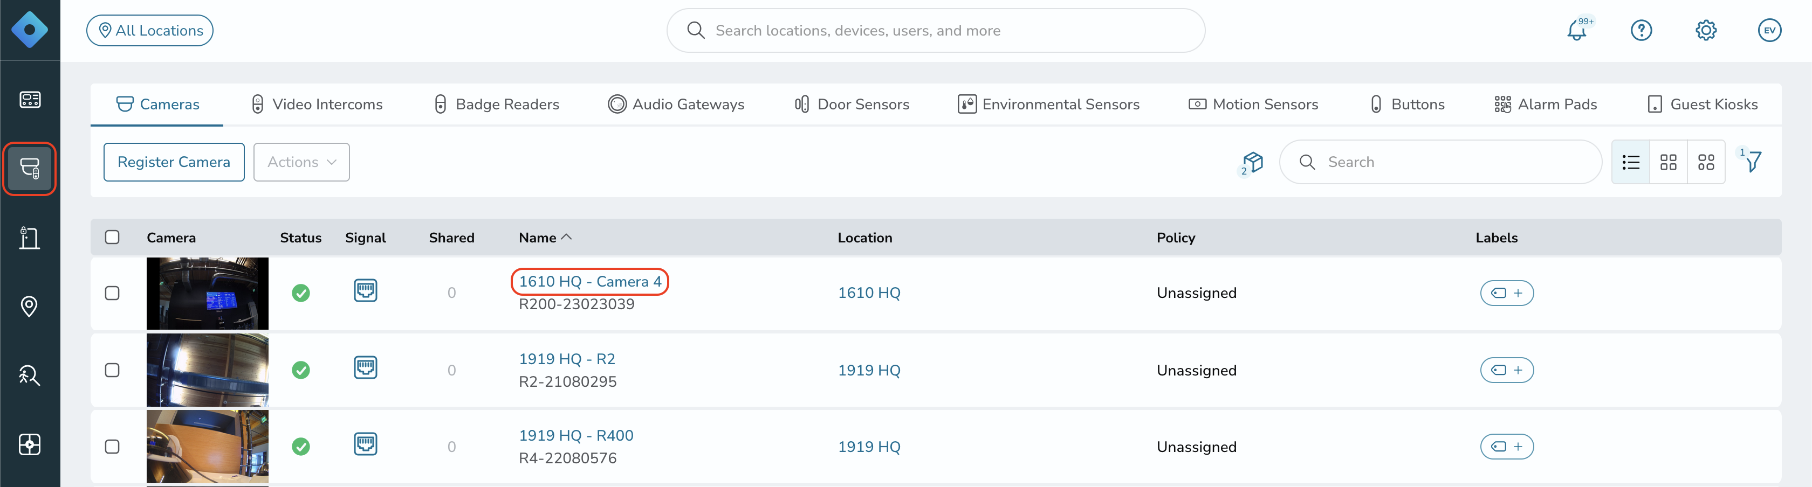Open the EV user profile avatar

(1770, 30)
